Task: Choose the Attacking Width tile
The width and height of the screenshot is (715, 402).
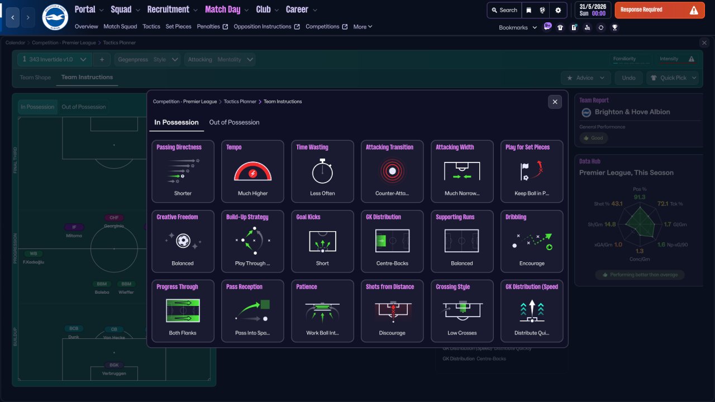Action: (x=462, y=171)
